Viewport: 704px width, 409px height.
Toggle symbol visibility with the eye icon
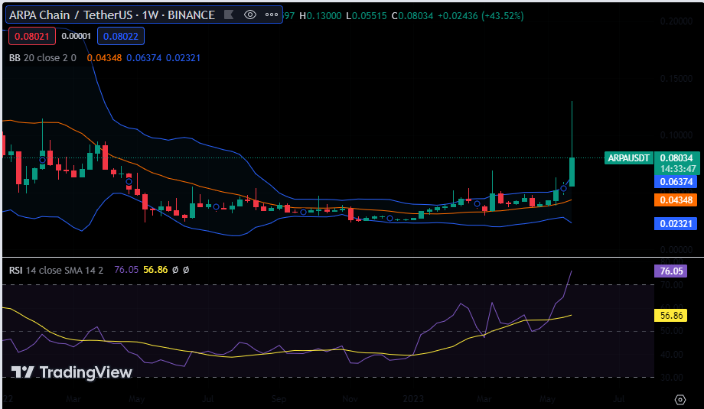250,15
